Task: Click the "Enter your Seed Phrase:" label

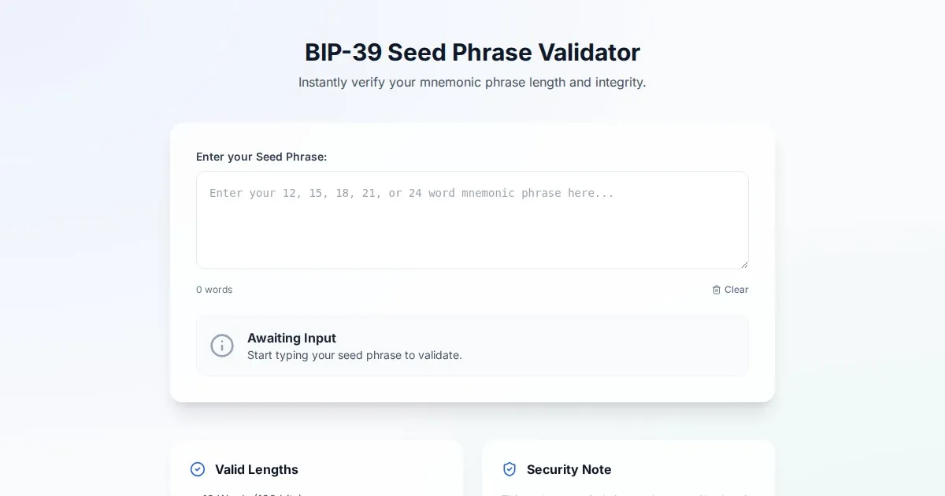Action: pos(261,157)
